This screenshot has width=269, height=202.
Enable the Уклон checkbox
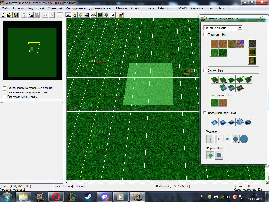[205, 70]
